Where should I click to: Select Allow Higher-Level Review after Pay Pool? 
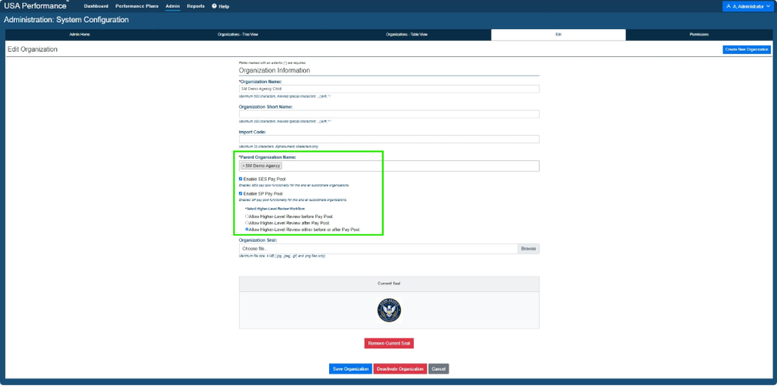coord(247,223)
